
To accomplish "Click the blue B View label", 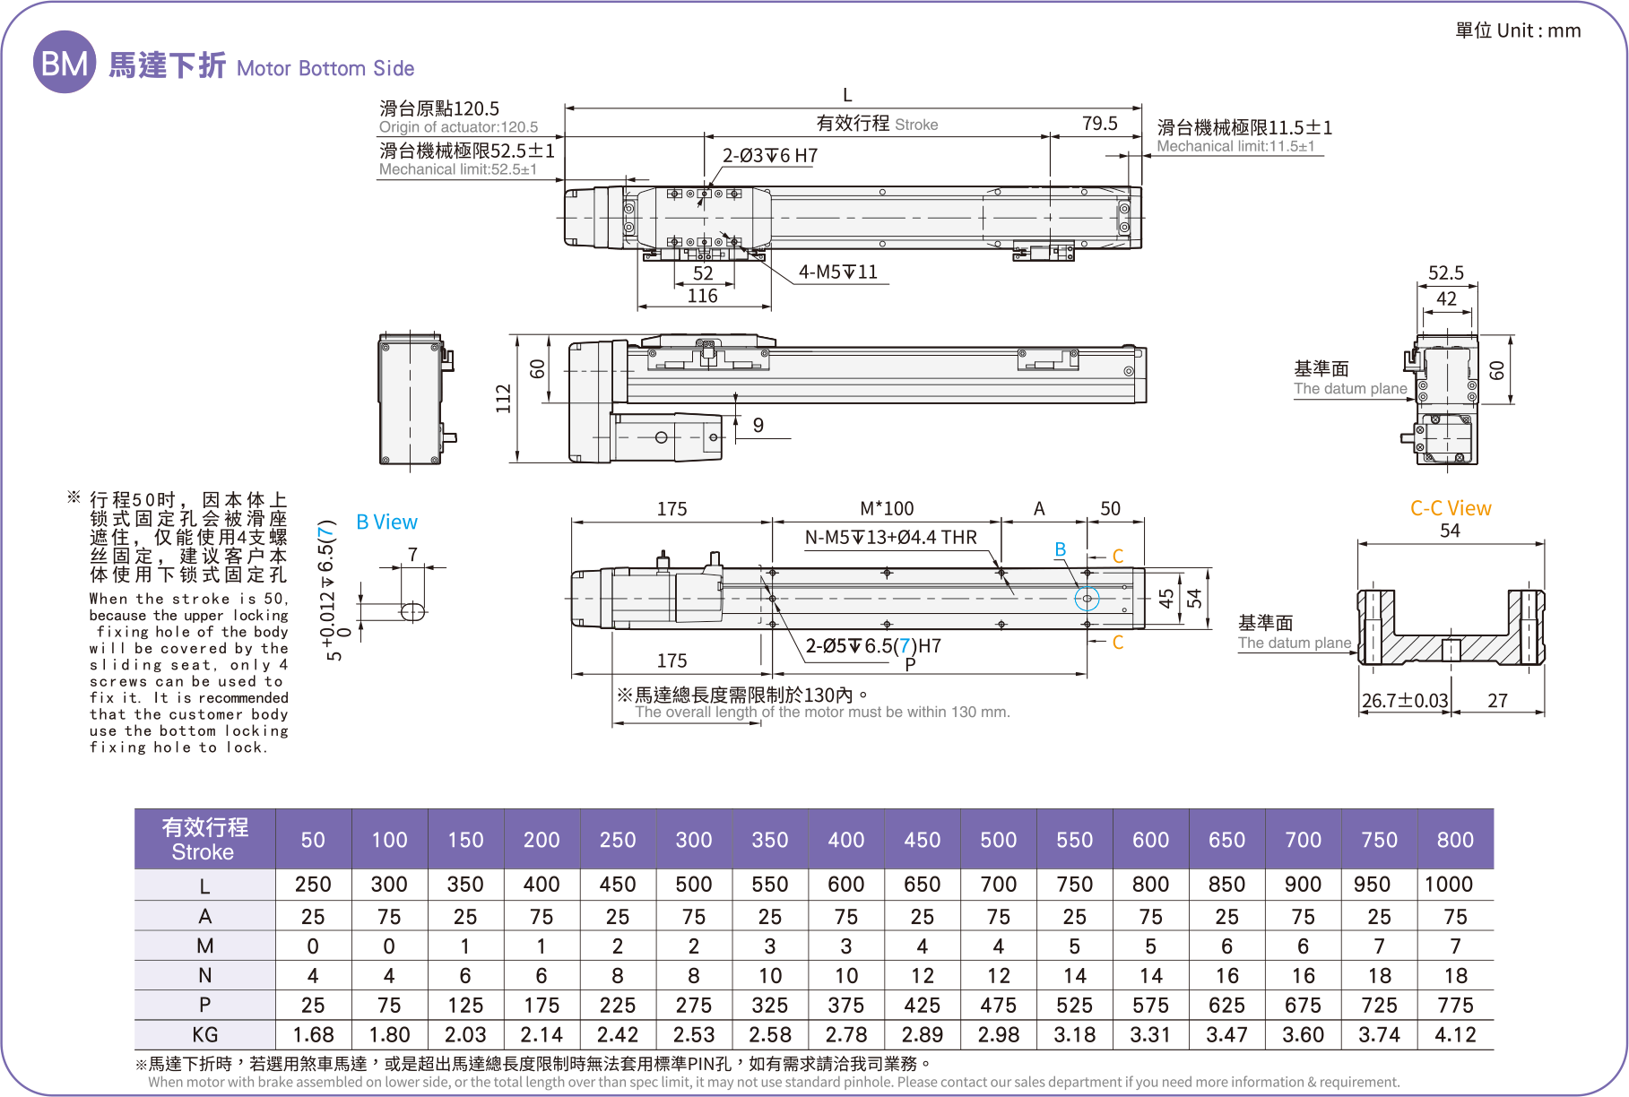I will [386, 523].
